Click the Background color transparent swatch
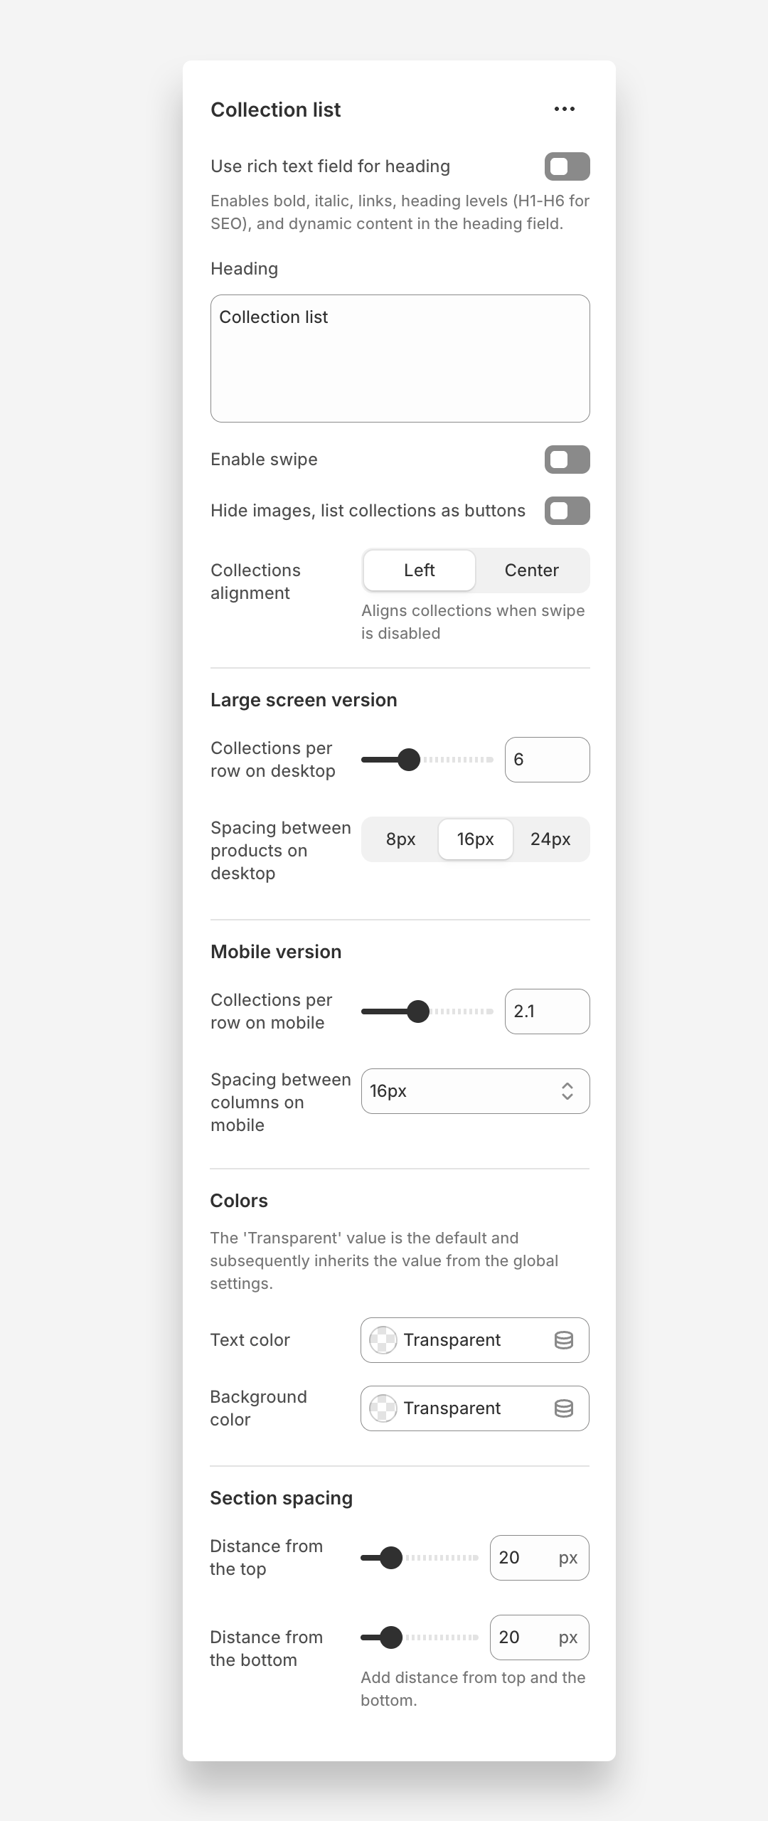 click(383, 1408)
